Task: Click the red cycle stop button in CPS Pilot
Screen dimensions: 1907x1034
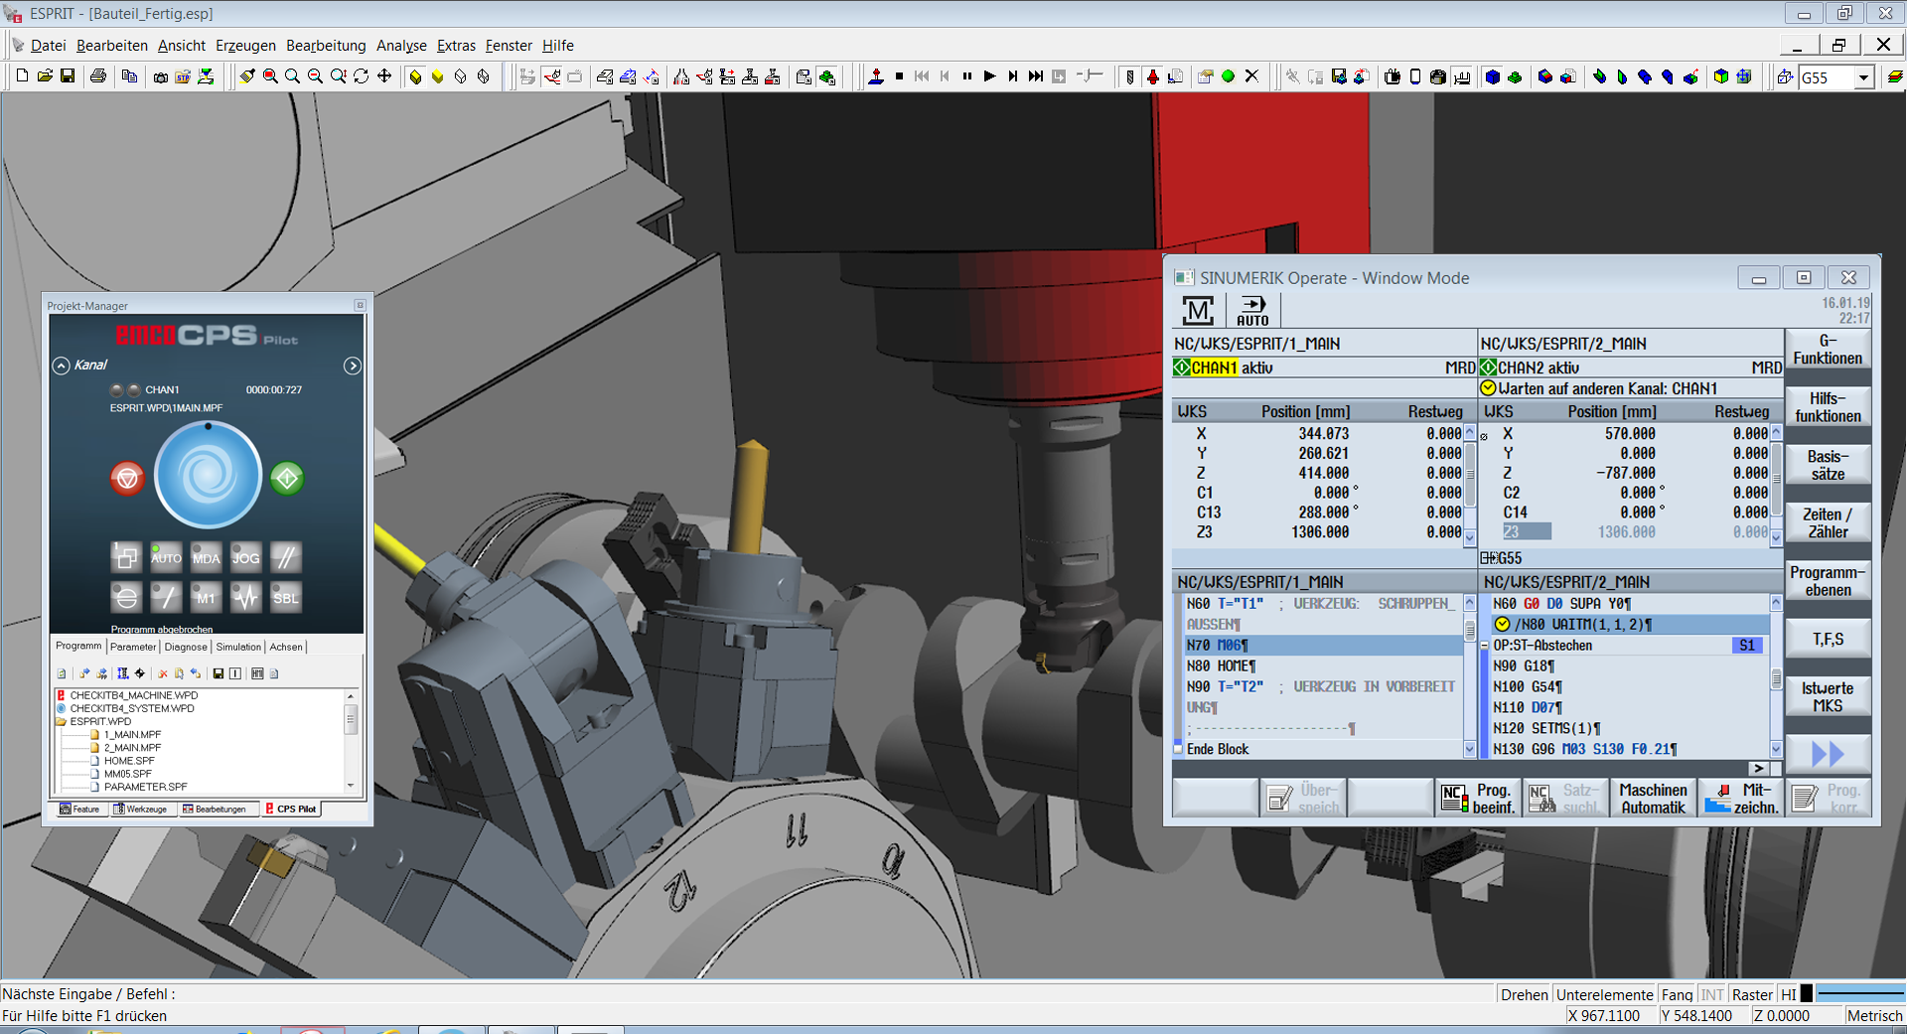Action: [x=127, y=479]
